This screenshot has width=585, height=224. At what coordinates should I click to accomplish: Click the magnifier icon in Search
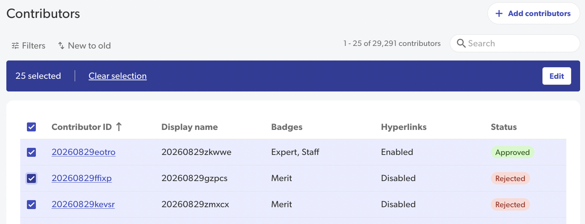click(x=462, y=43)
